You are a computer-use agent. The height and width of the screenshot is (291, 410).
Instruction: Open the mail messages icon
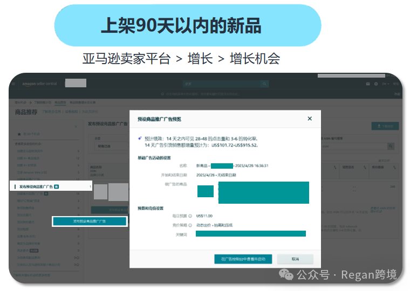click(x=368, y=84)
